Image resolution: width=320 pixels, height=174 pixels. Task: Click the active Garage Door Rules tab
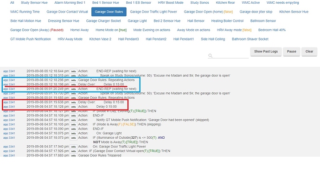tap(109, 12)
